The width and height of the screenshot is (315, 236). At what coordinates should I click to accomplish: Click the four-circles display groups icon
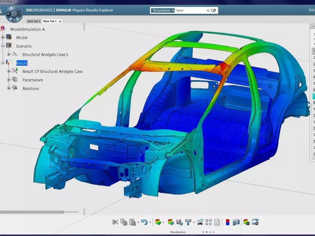[208, 222]
